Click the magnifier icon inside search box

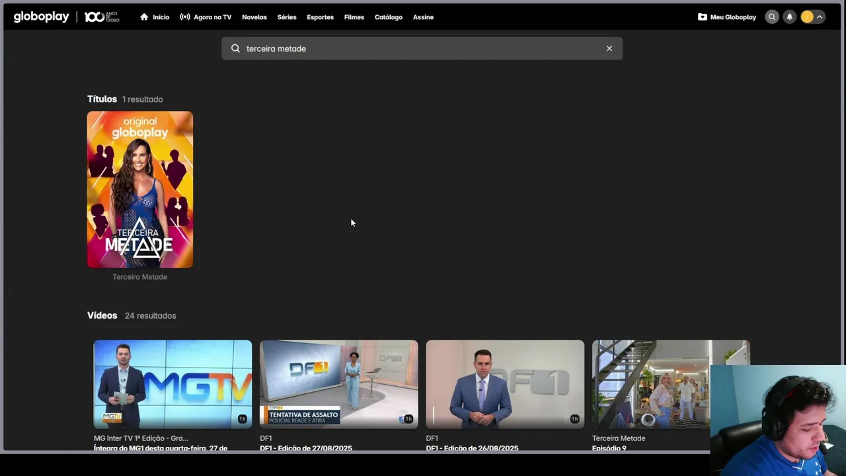[x=235, y=48]
